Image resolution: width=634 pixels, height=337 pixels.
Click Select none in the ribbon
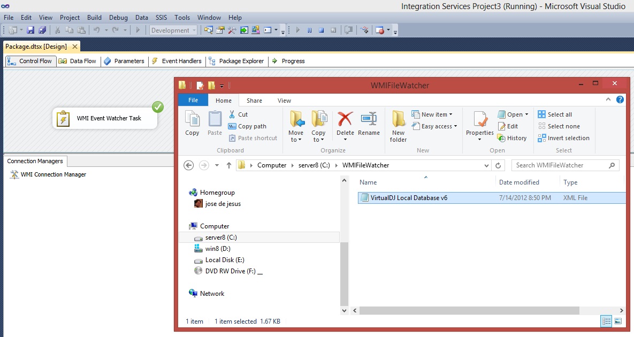point(559,126)
